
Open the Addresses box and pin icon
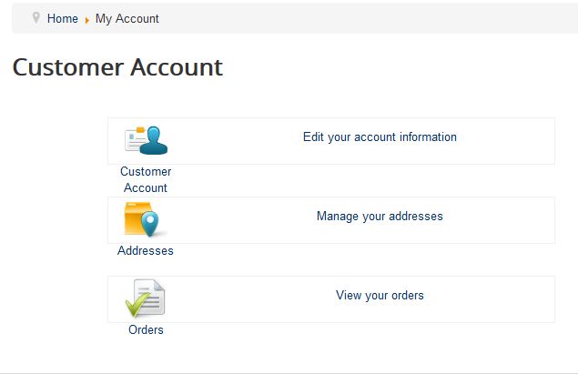[x=146, y=219]
